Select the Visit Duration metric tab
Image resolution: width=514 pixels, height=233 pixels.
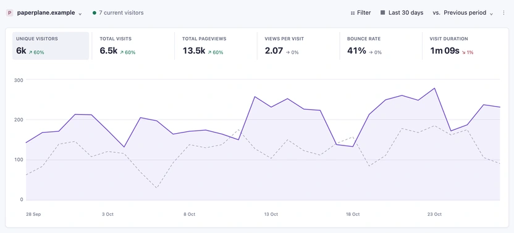[x=464, y=46]
